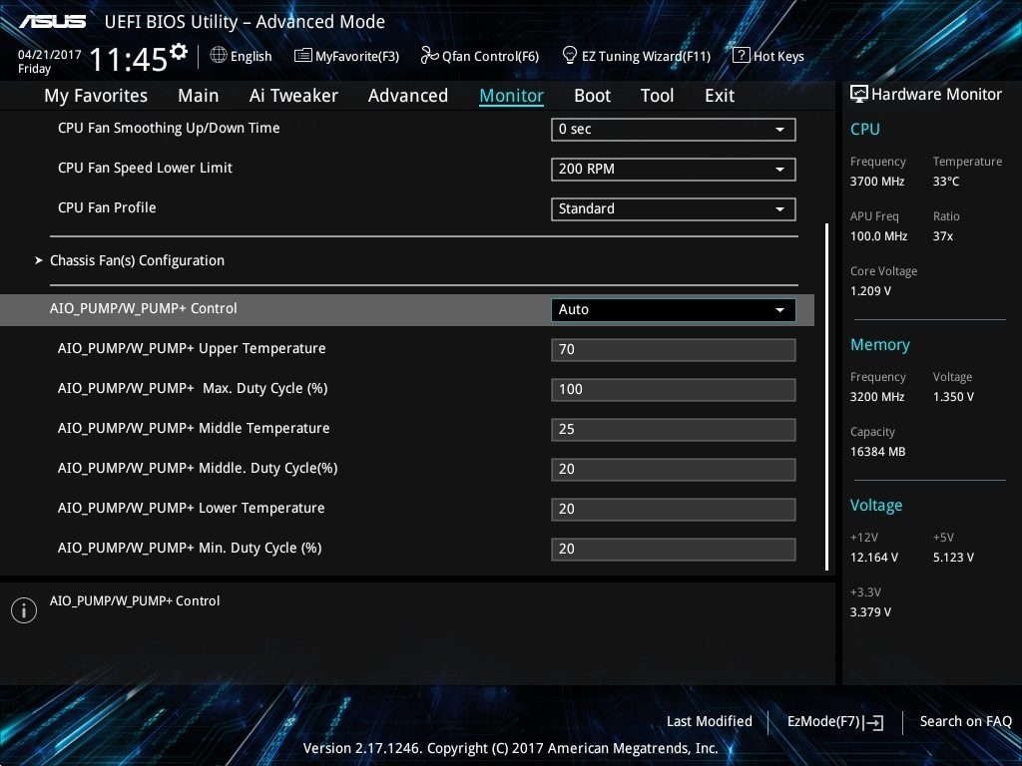This screenshot has width=1022, height=766.
Task: Click the version copyright text
Action: [x=510, y=748]
